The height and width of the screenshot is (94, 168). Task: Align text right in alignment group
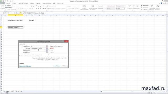coord(40,9)
